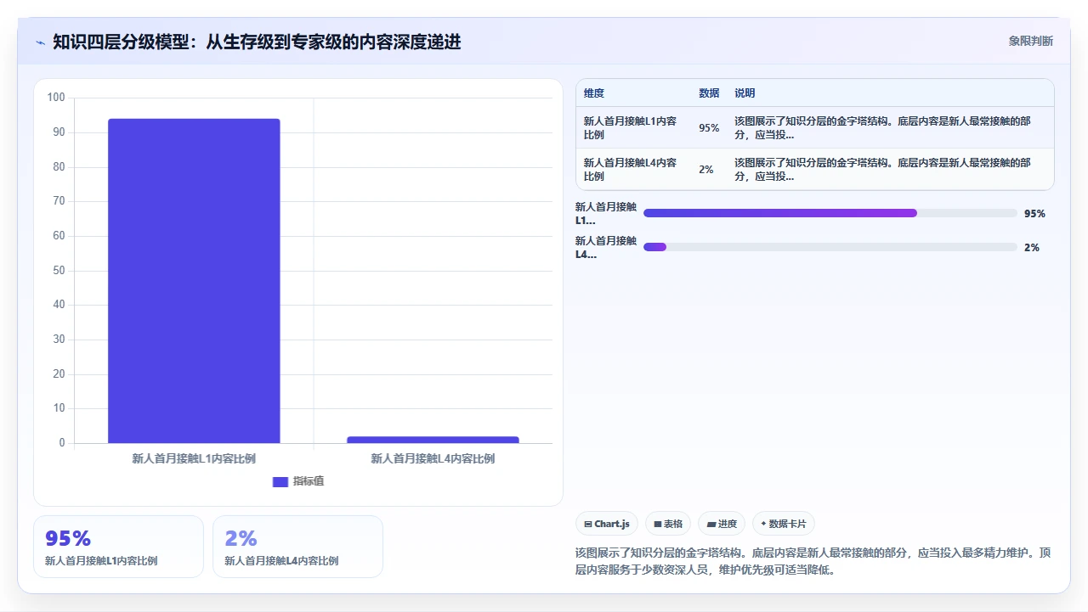Click the tall L1 bar in chart

coord(194,281)
